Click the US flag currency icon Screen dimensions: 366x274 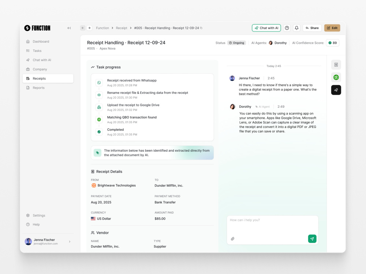click(x=93, y=218)
